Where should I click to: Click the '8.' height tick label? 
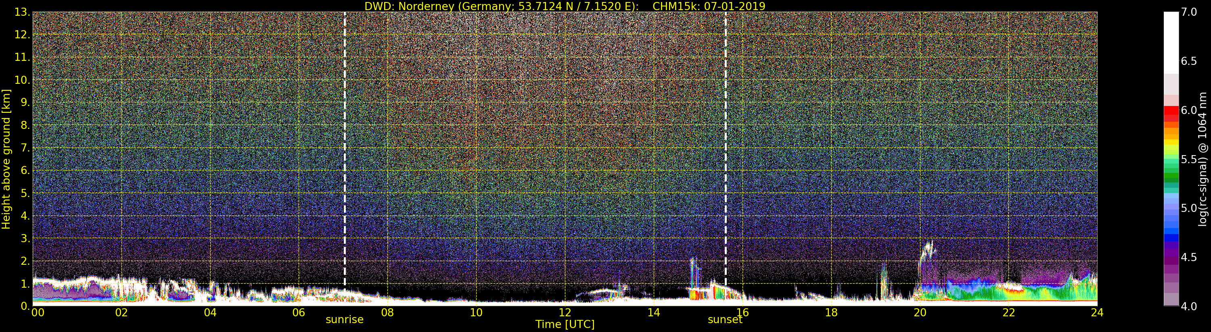(25, 125)
